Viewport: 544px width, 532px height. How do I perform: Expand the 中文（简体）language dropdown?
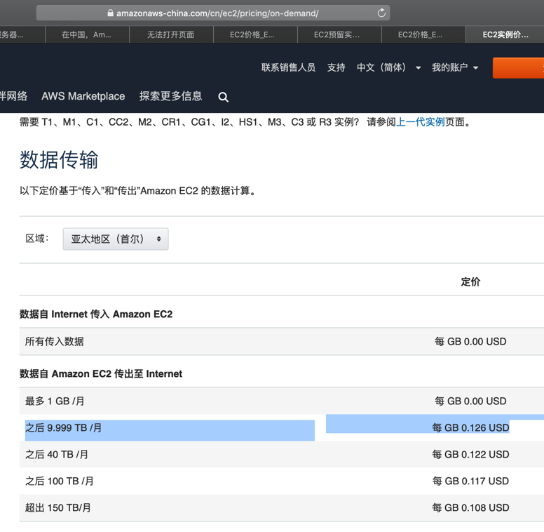[x=388, y=67]
